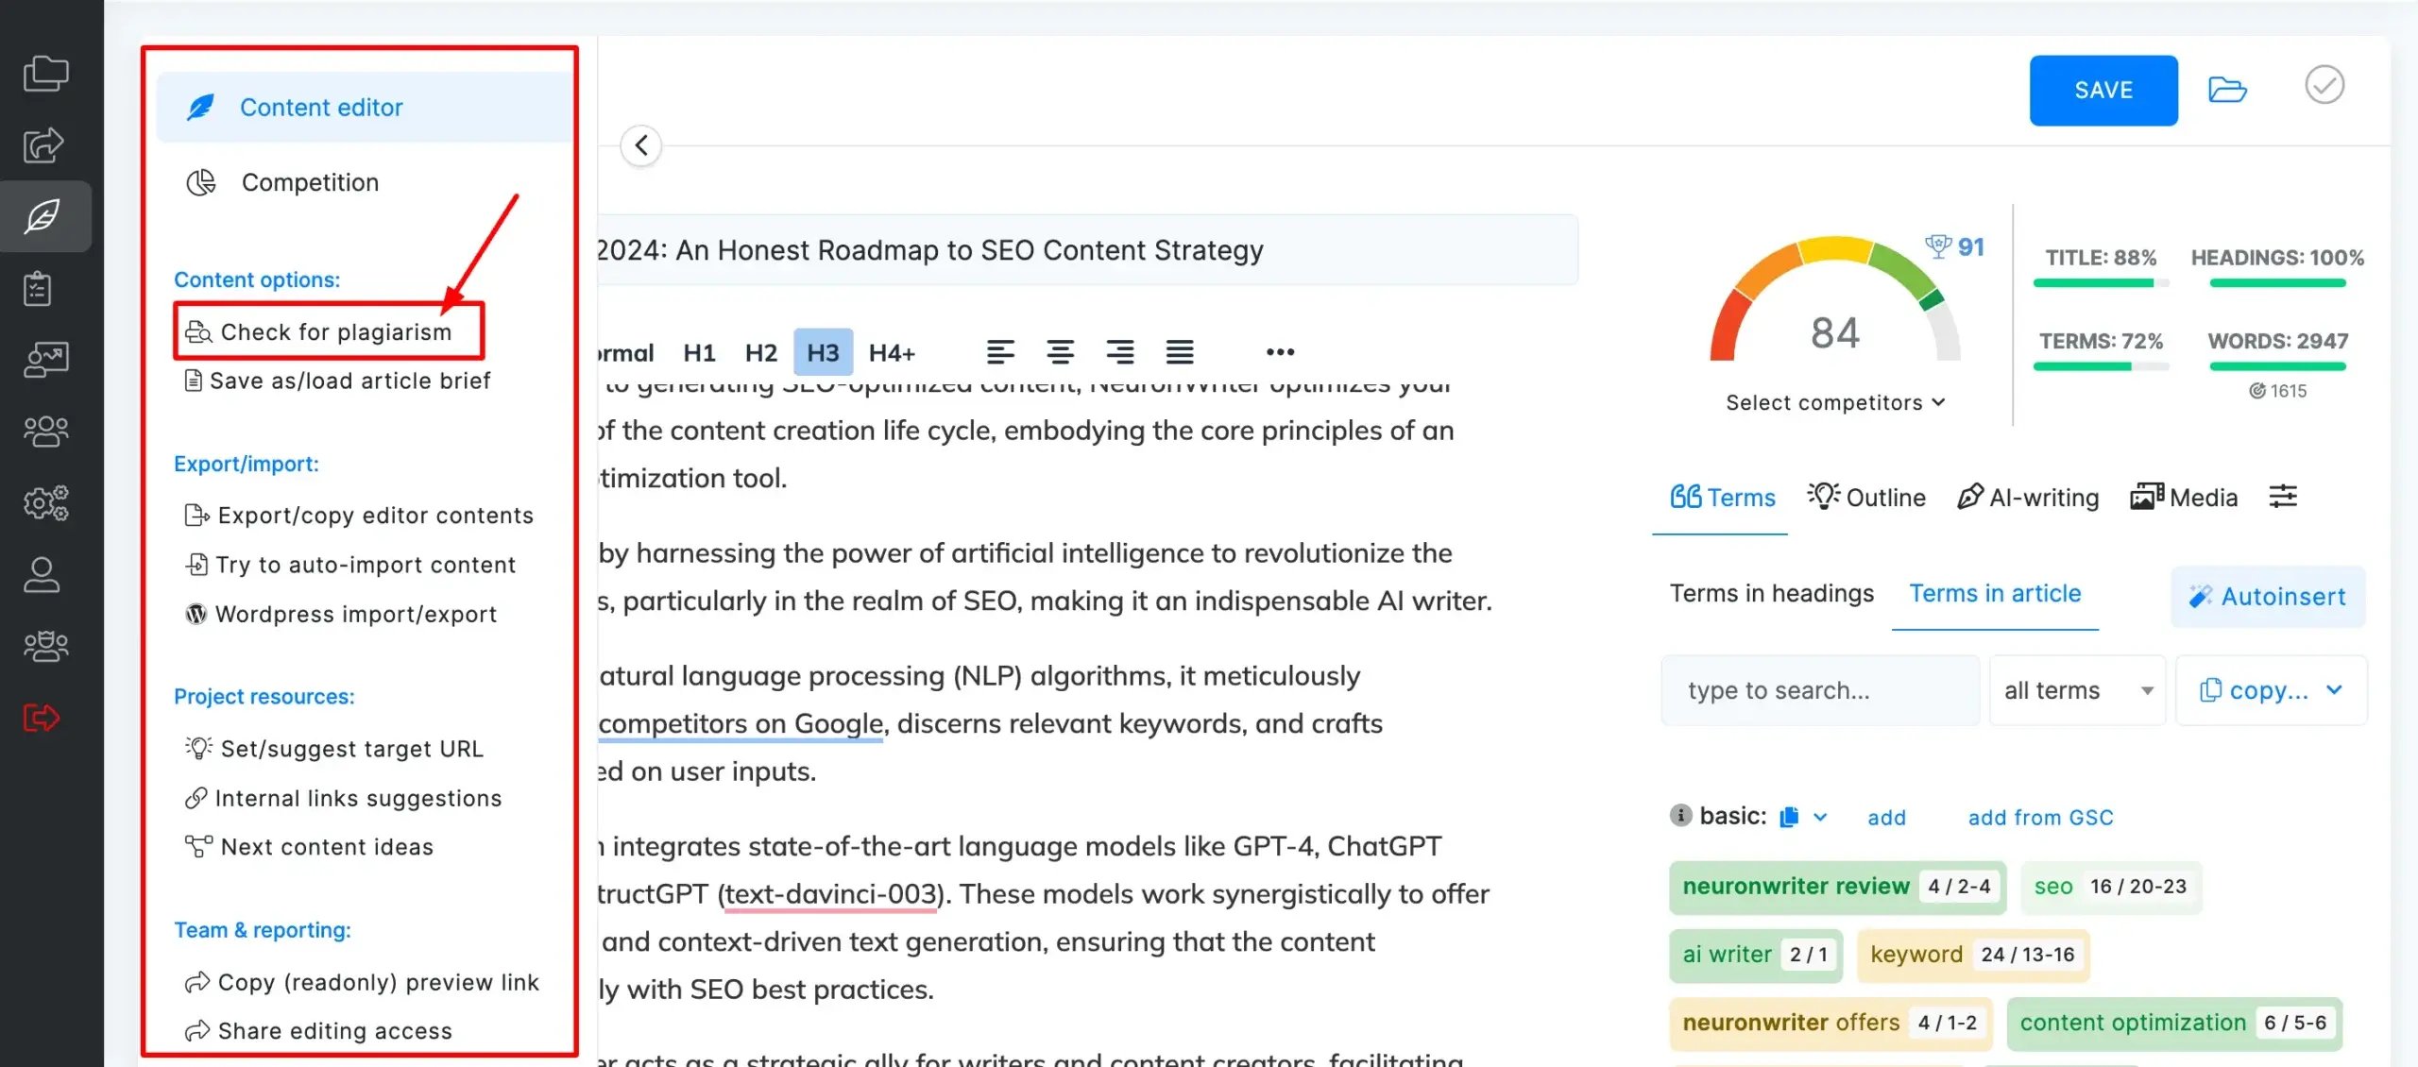Click the content score gauge showing 84
This screenshot has width=2418, height=1067.
pos(1834,312)
